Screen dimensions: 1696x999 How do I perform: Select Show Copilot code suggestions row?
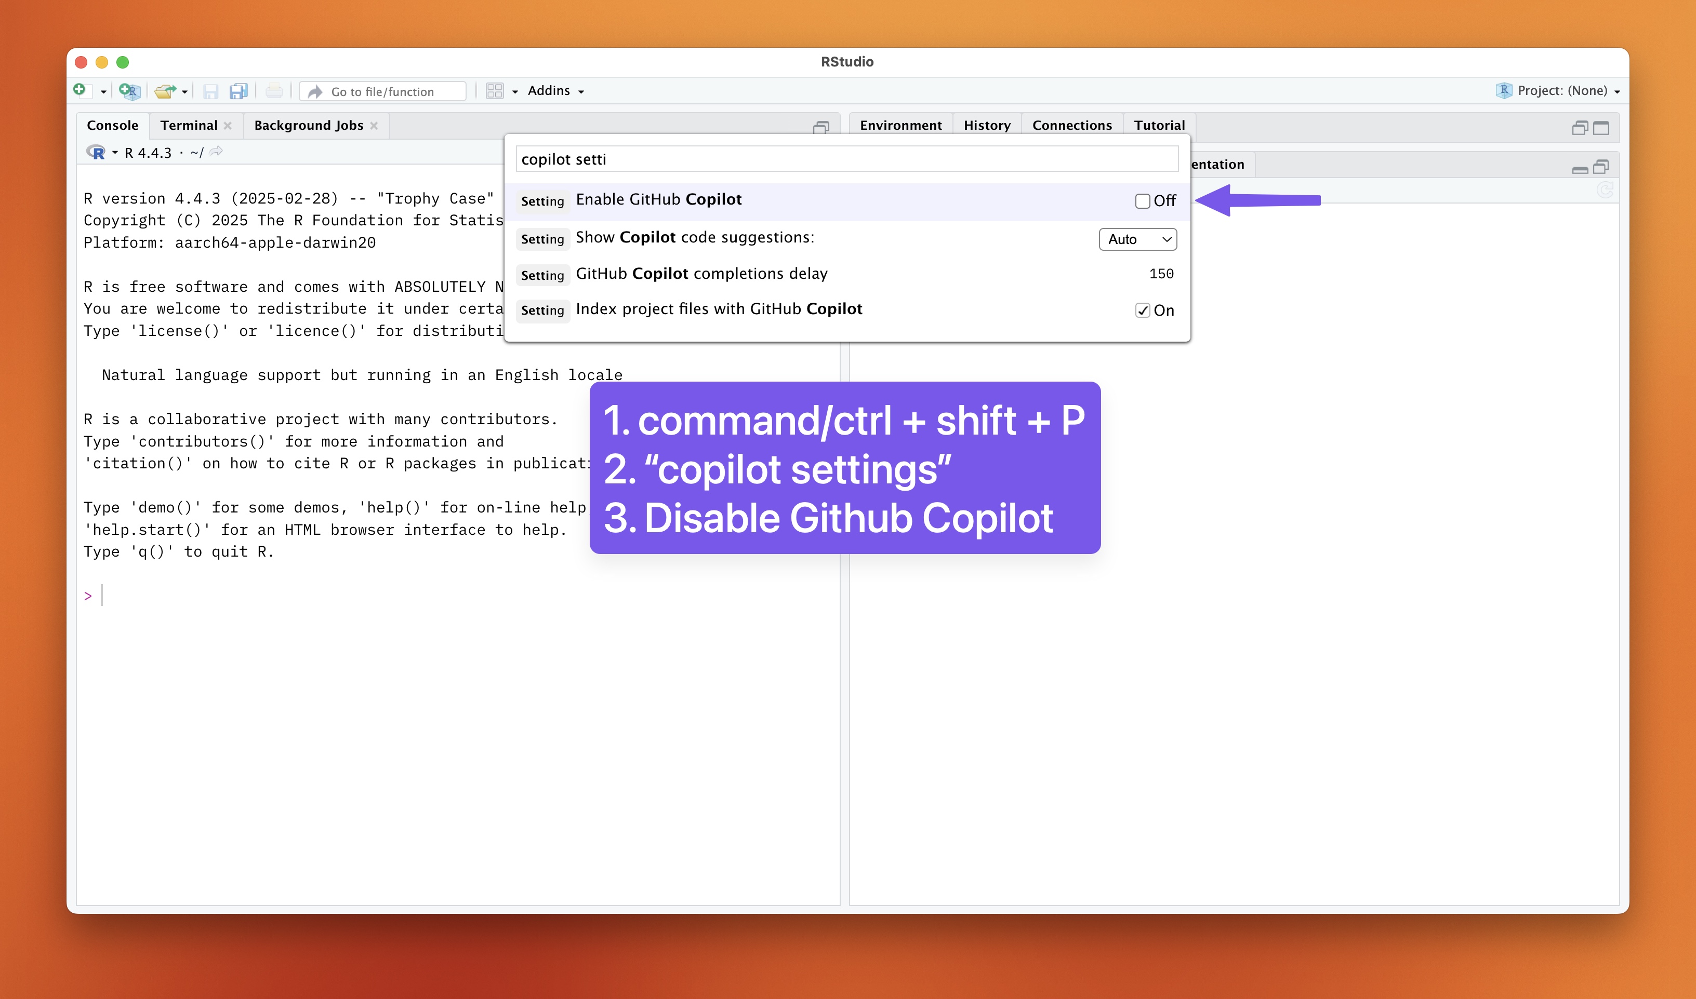coord(846,238)
